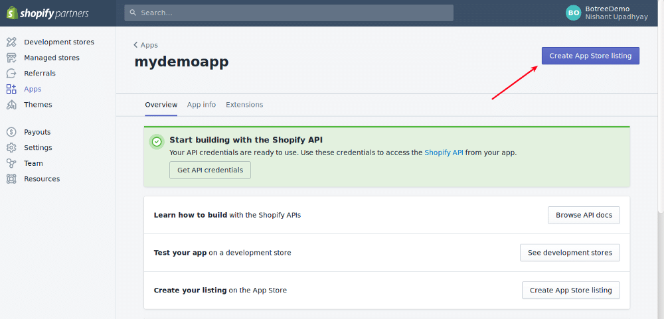
Task: Click the Shopify Partners logo
Action: [x=47, y=13]
